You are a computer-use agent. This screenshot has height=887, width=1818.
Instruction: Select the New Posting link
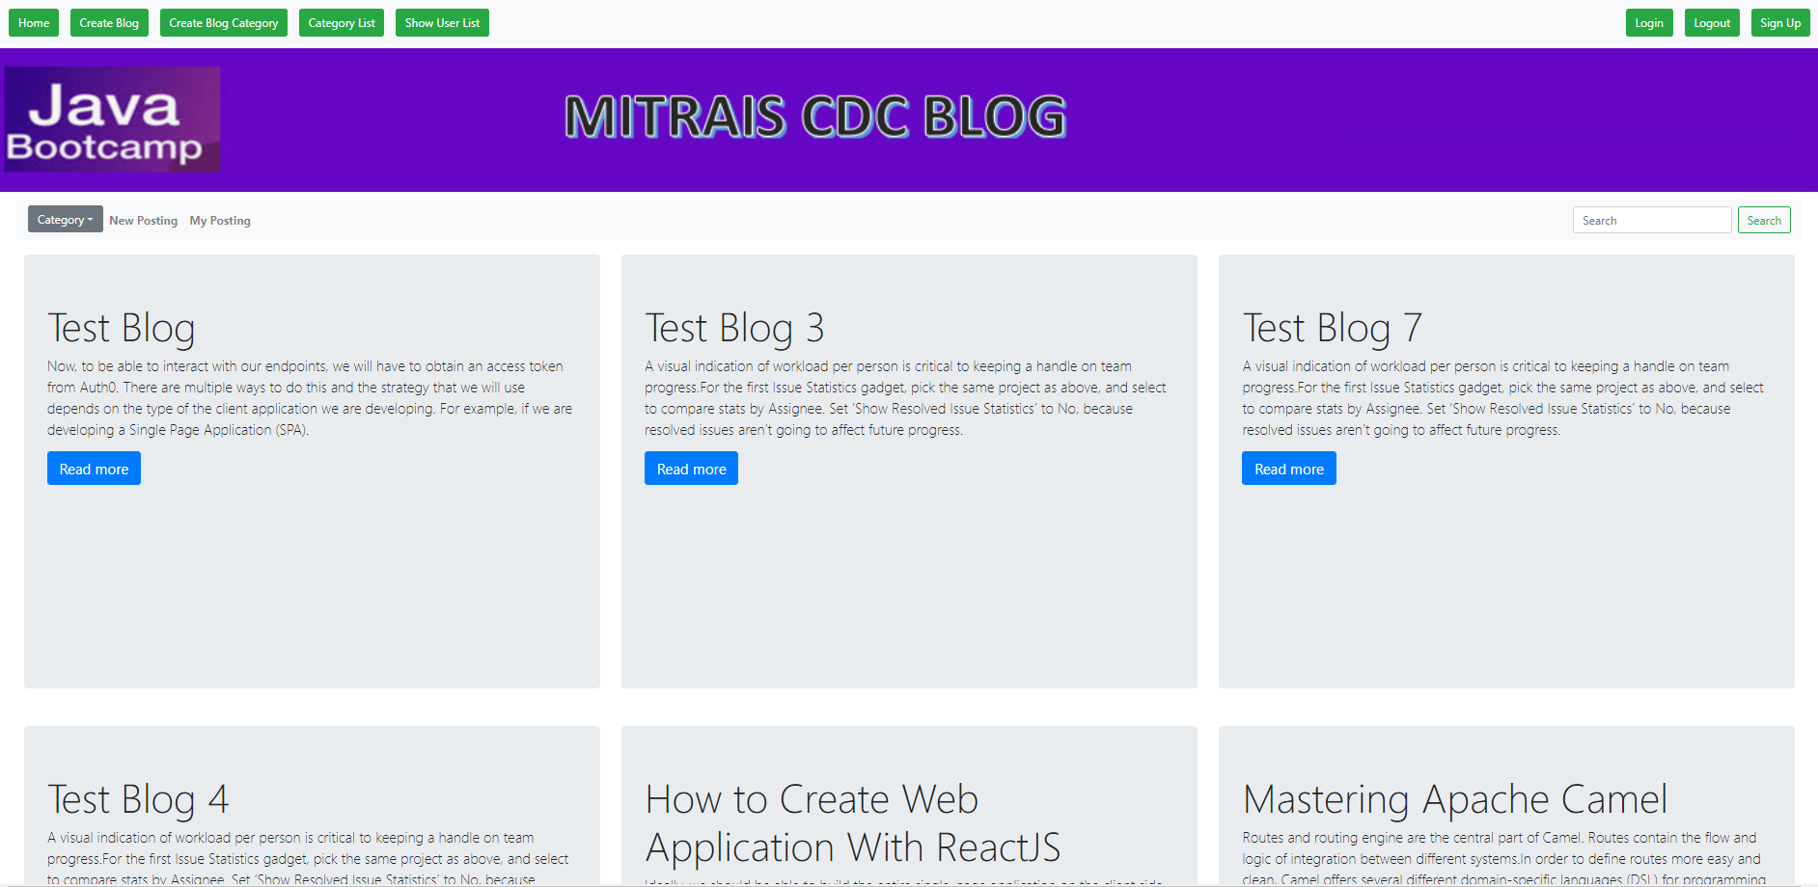144,221
